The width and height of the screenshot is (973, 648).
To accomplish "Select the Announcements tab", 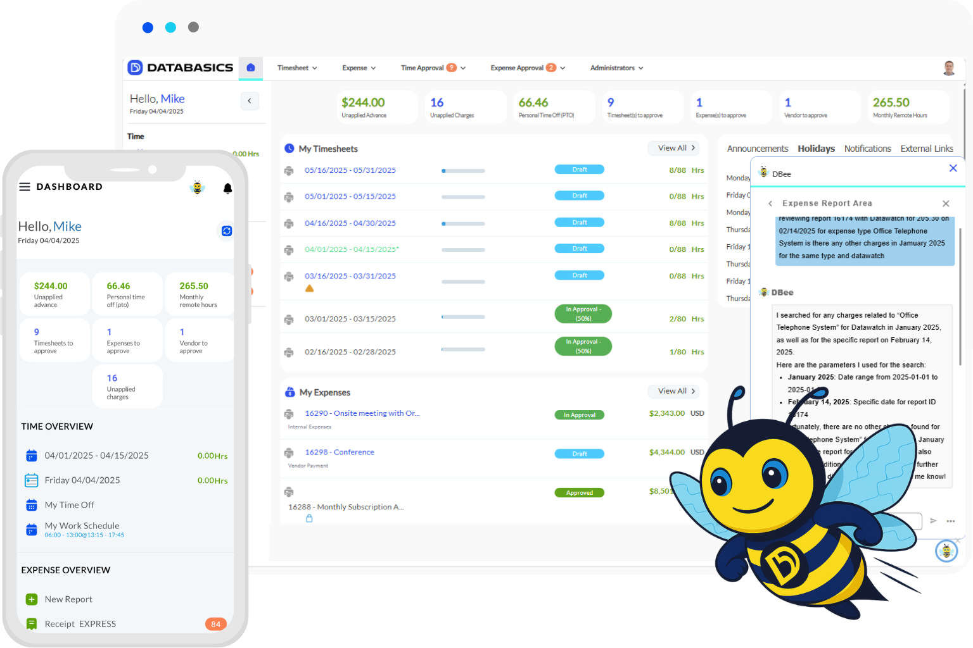I will coord(758,148).
